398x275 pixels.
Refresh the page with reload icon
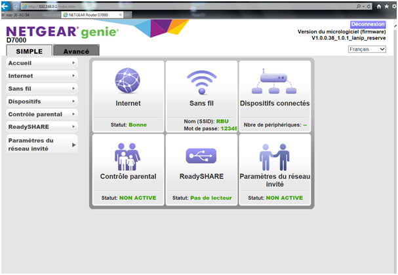[368, 7]
